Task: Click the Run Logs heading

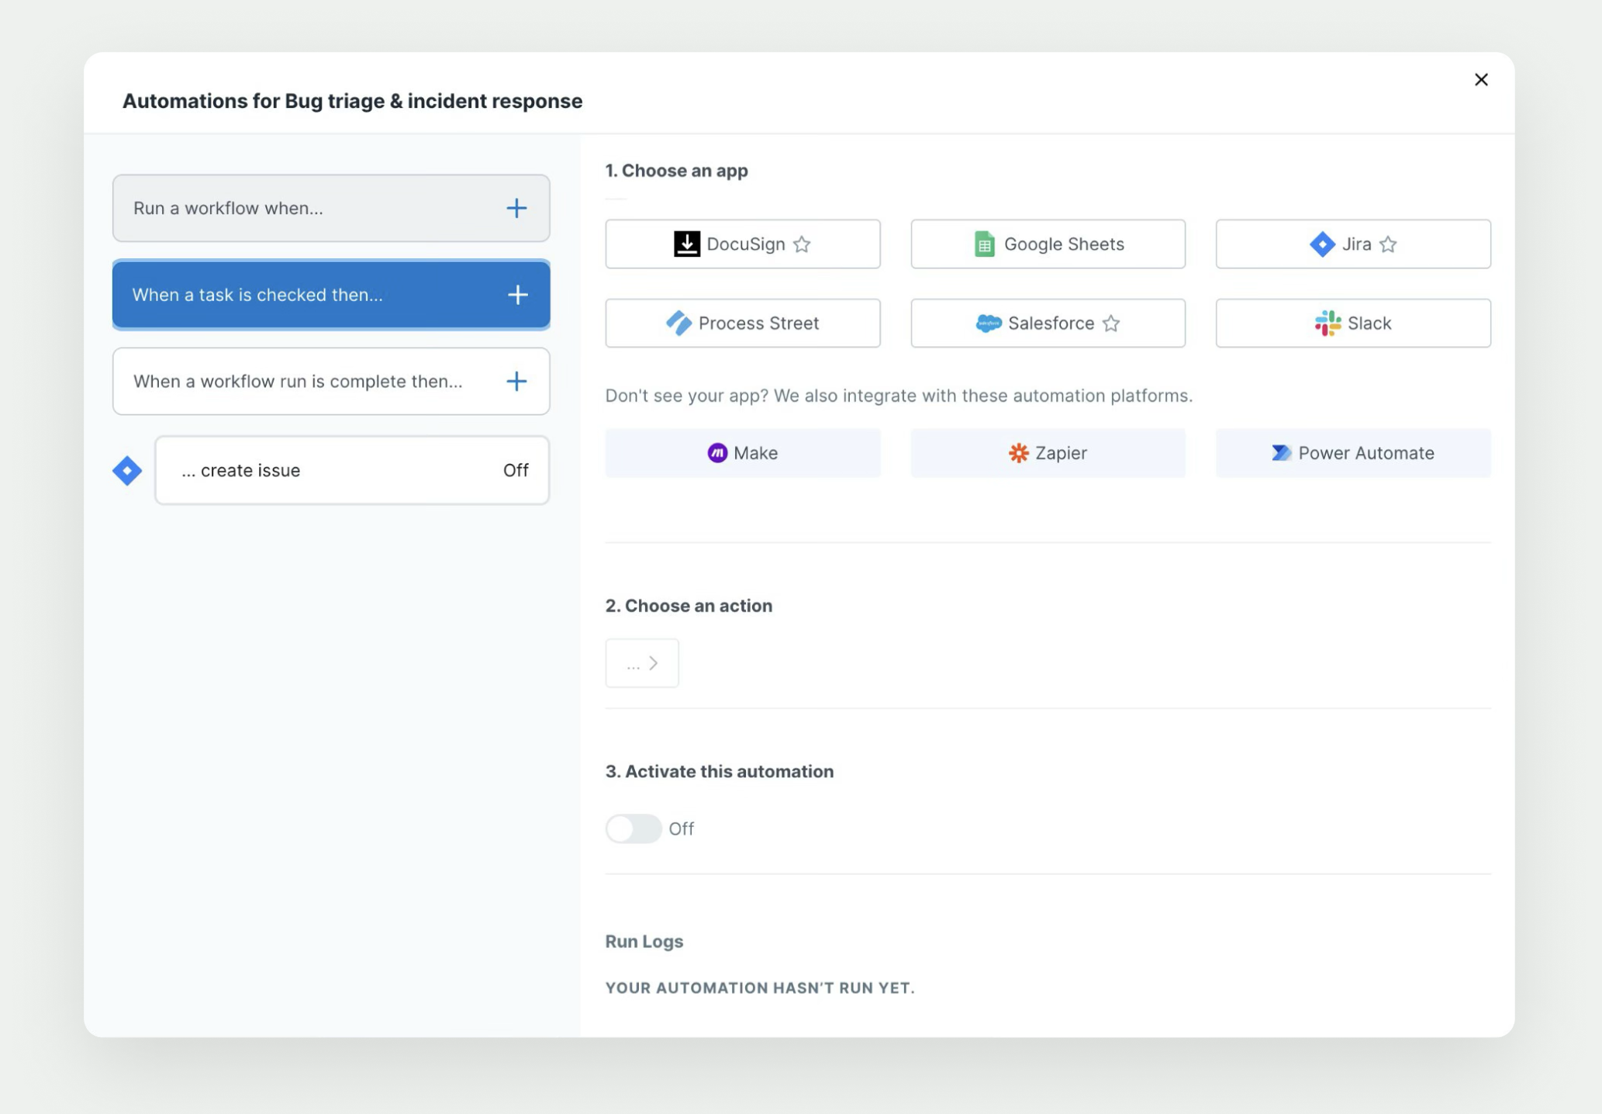Action: click(644, 941)
